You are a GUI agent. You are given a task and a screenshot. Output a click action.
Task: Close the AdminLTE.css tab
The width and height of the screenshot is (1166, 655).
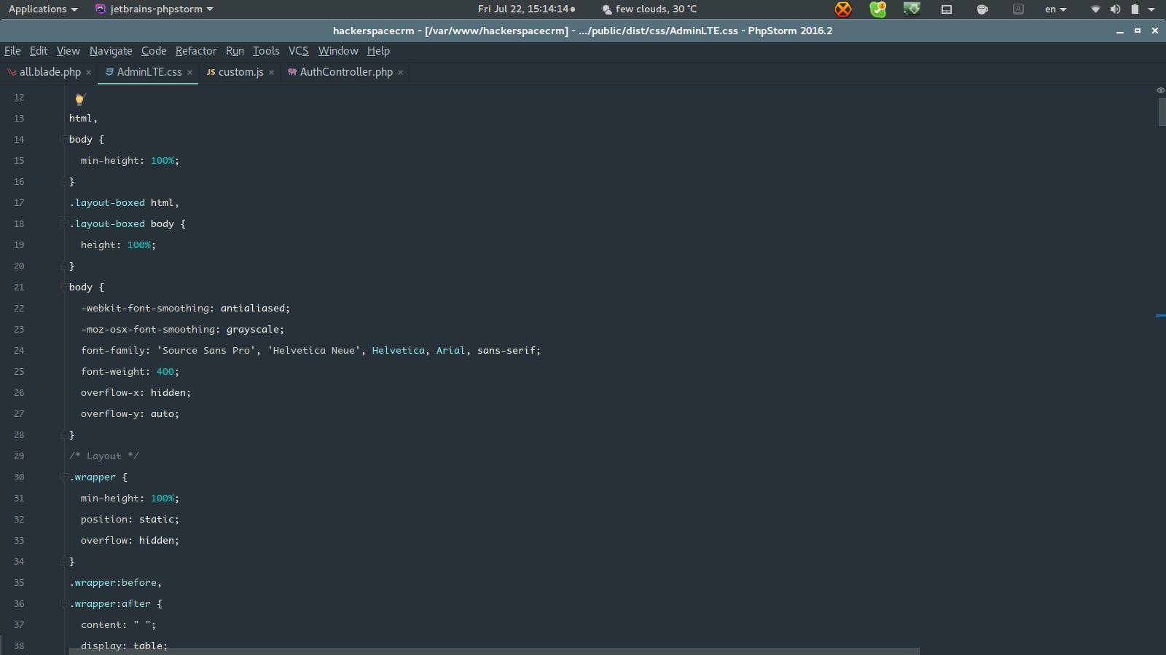point(189,72)
